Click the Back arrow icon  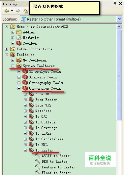7,11
